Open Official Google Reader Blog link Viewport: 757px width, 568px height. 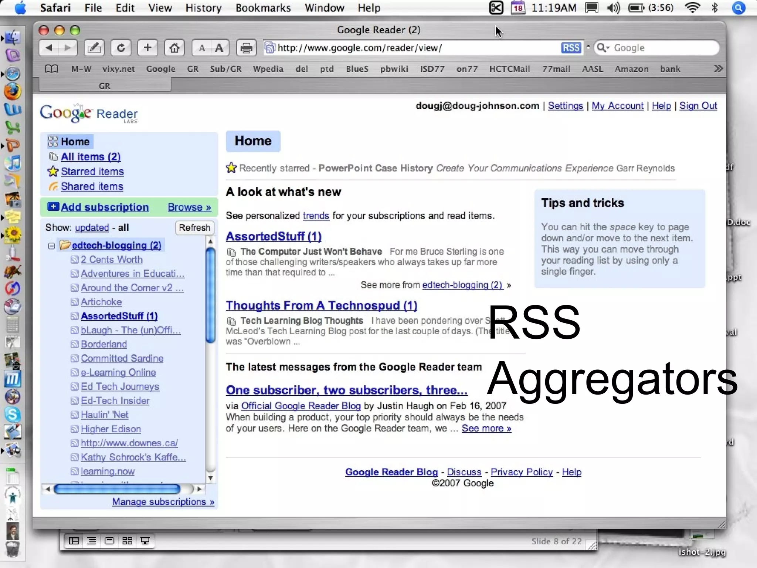click(301, 406)
